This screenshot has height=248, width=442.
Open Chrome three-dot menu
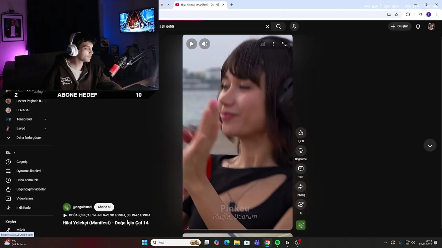(x=437, y=14)
